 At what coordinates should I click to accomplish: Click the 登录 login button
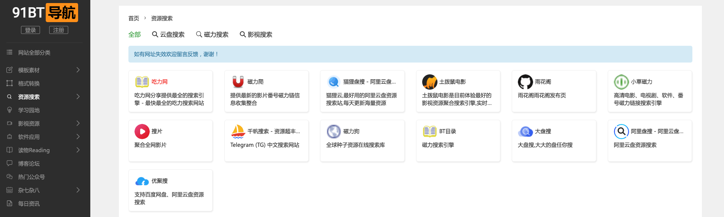pyautogui.click(x=30, y=30)
